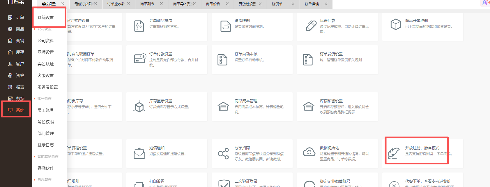Viewport: 490px width, 187px height.
Task: Select 客服设置 in the submenu
Action: pos(46,75)
